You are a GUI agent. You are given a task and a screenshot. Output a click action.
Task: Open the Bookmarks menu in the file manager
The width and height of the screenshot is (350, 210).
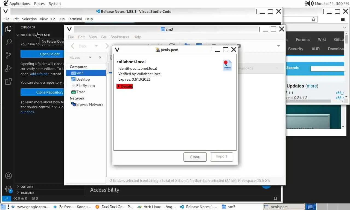point(120,37)
